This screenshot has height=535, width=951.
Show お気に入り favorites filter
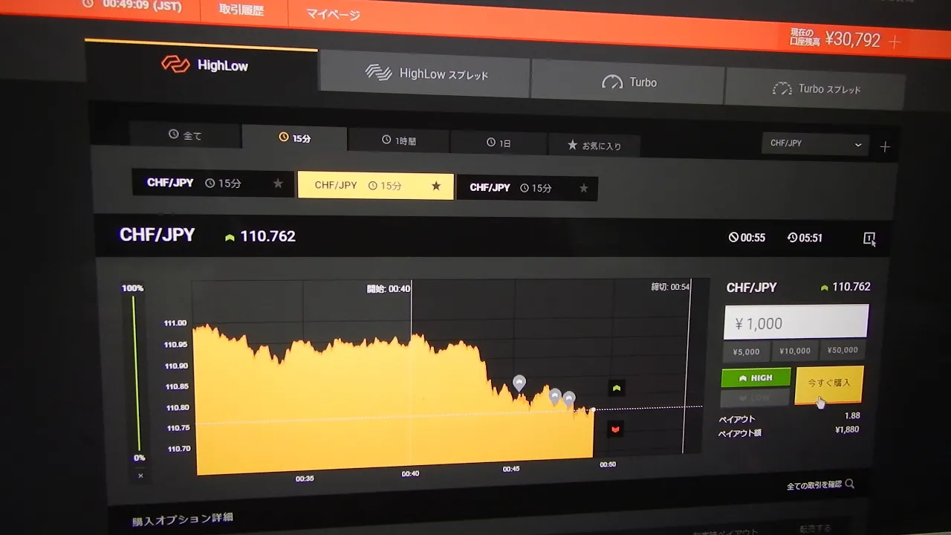click(x=594, y=146)
